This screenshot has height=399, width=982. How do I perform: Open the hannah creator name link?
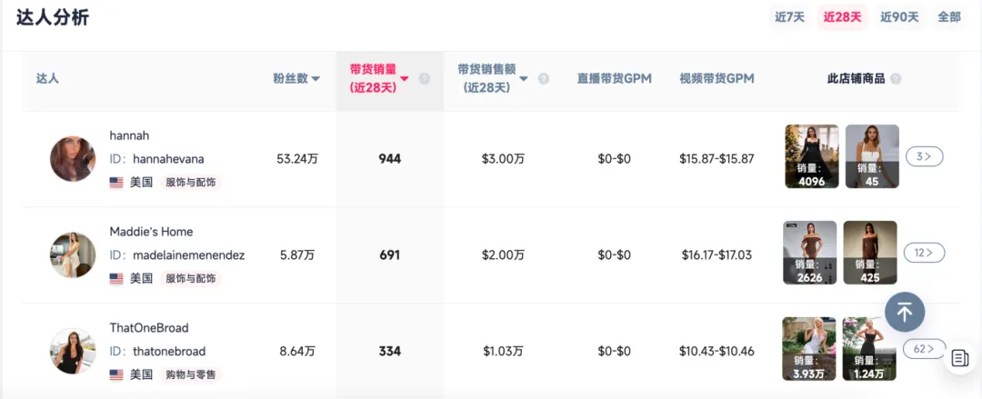coord(129,135)
